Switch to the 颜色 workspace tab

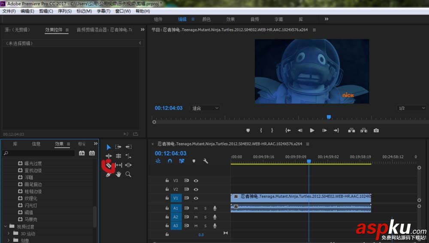[x=206, y=19]
